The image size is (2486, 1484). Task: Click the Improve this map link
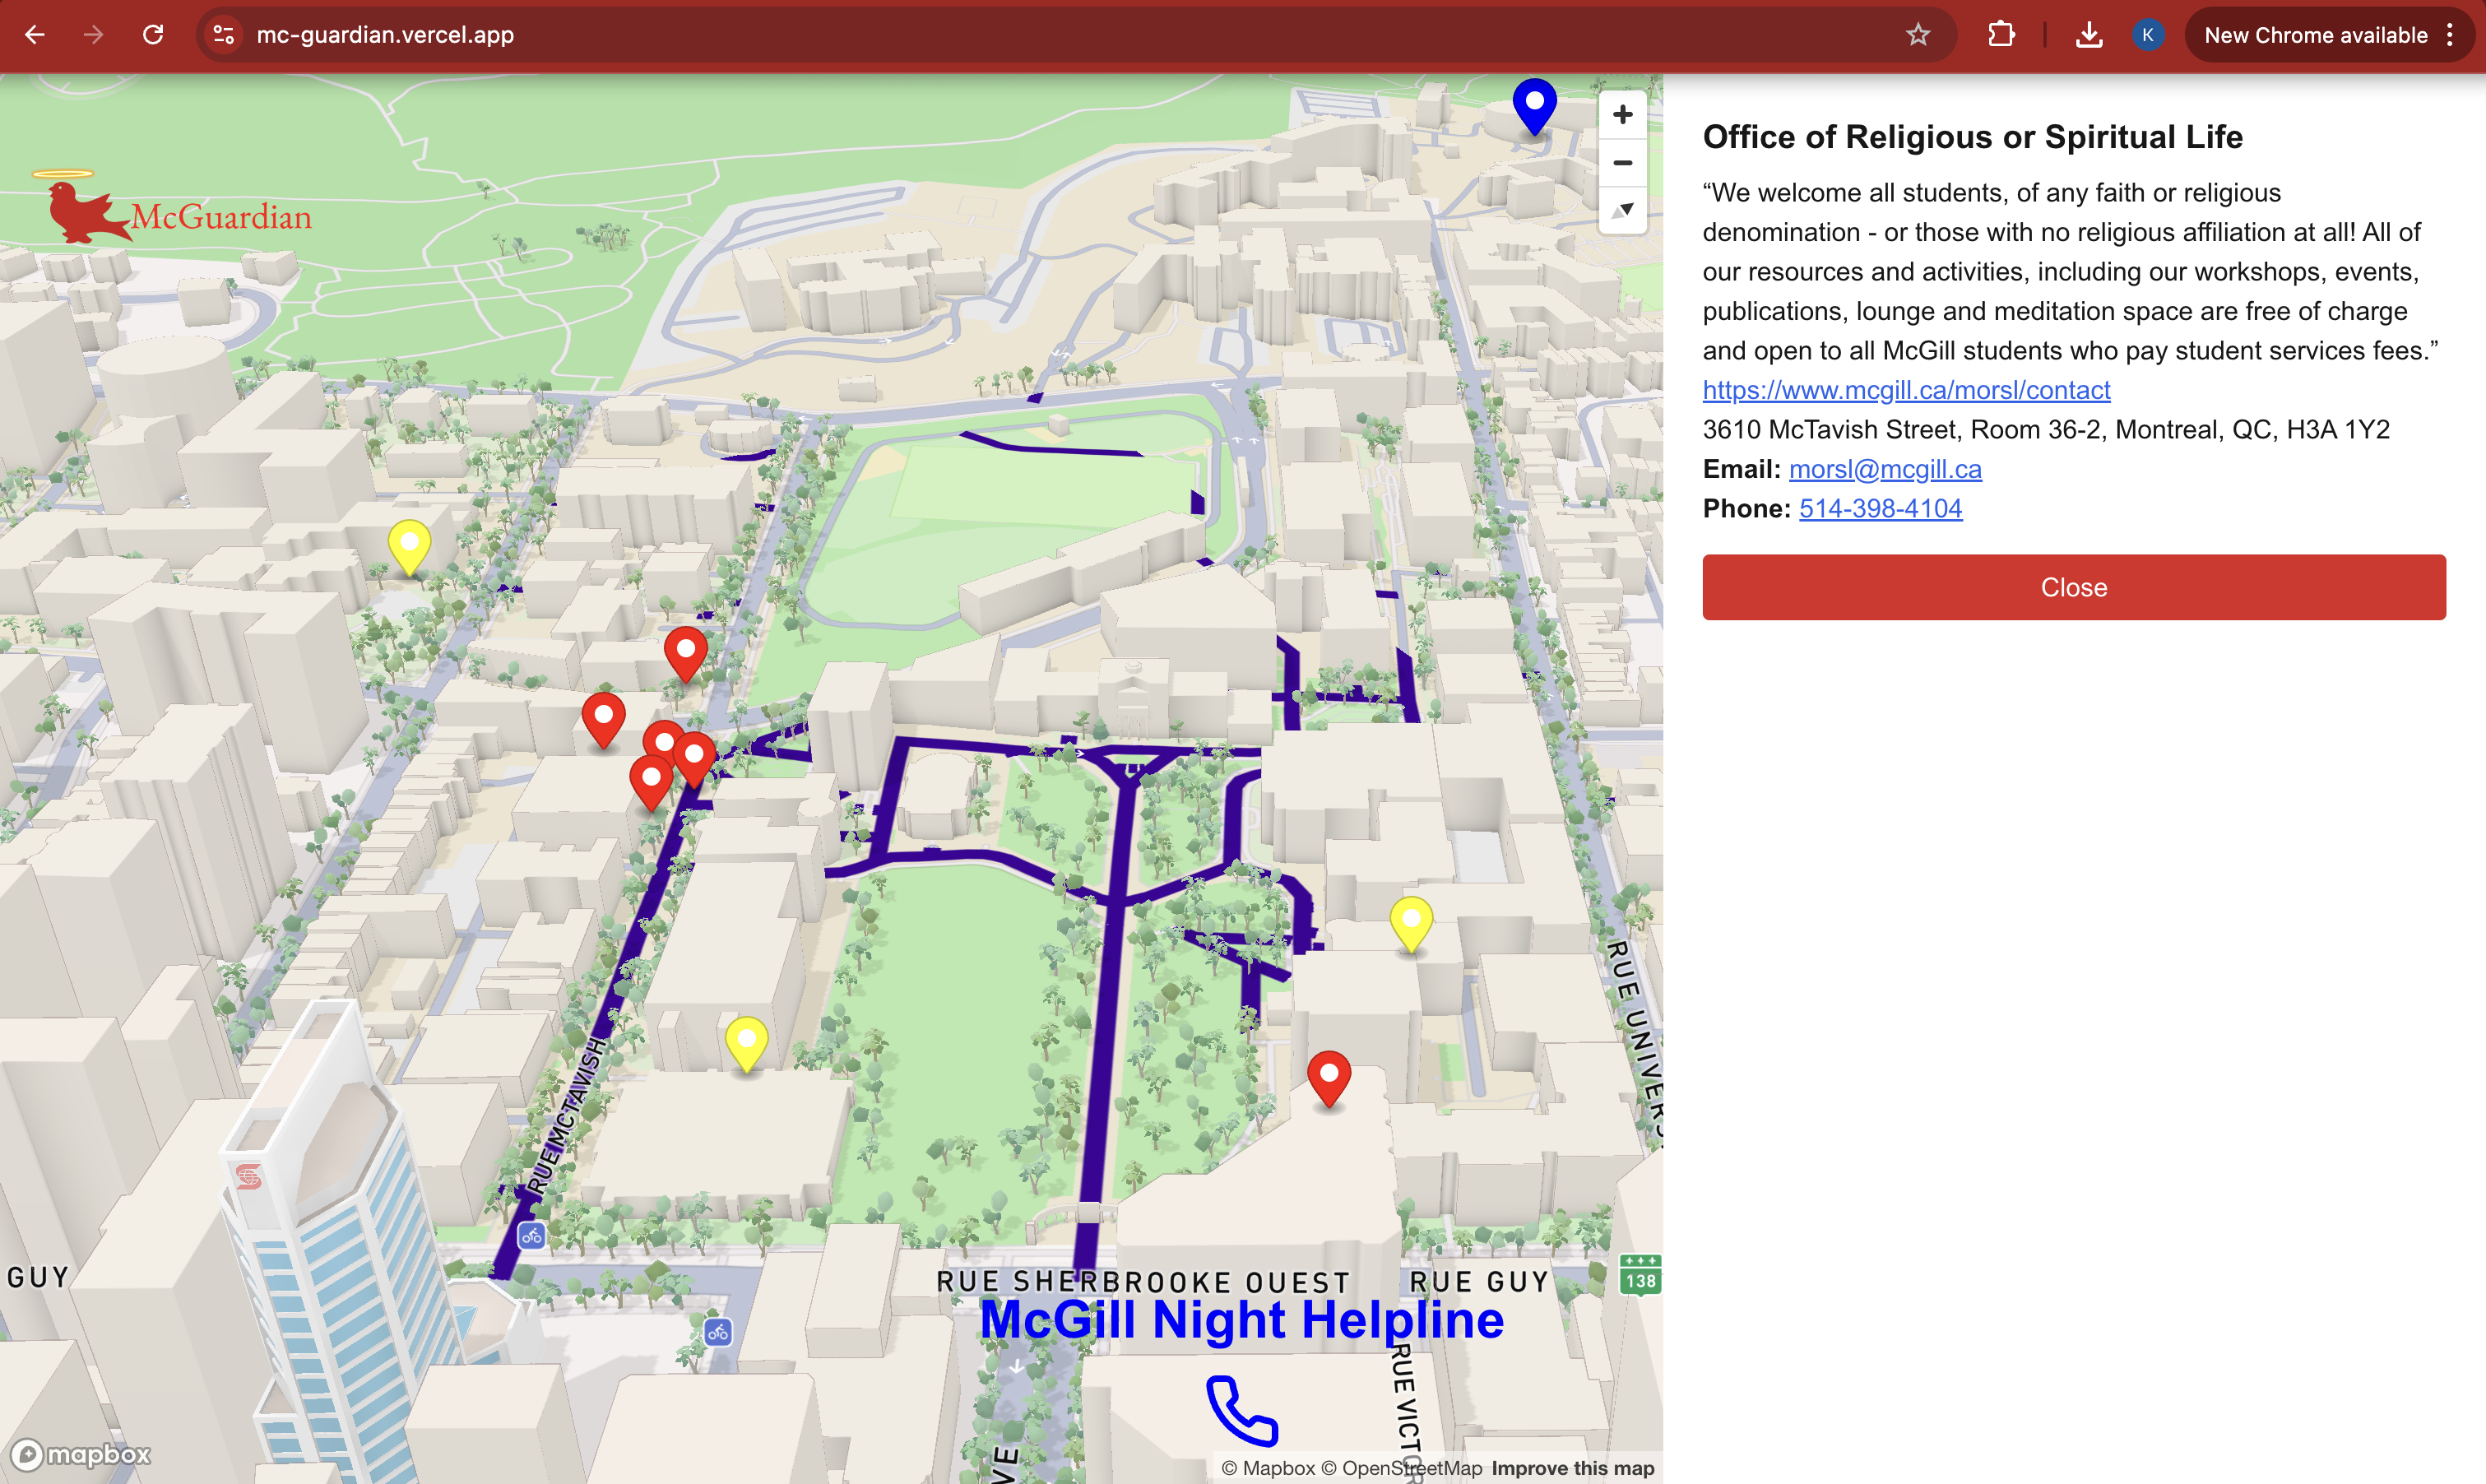point(1572,1467)
